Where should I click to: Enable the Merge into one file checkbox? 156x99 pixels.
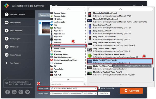click(x=99, y=88)
